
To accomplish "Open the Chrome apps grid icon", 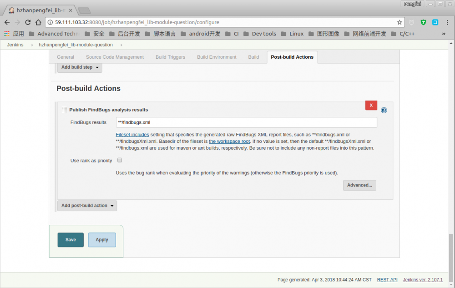I will pos(6,34).
